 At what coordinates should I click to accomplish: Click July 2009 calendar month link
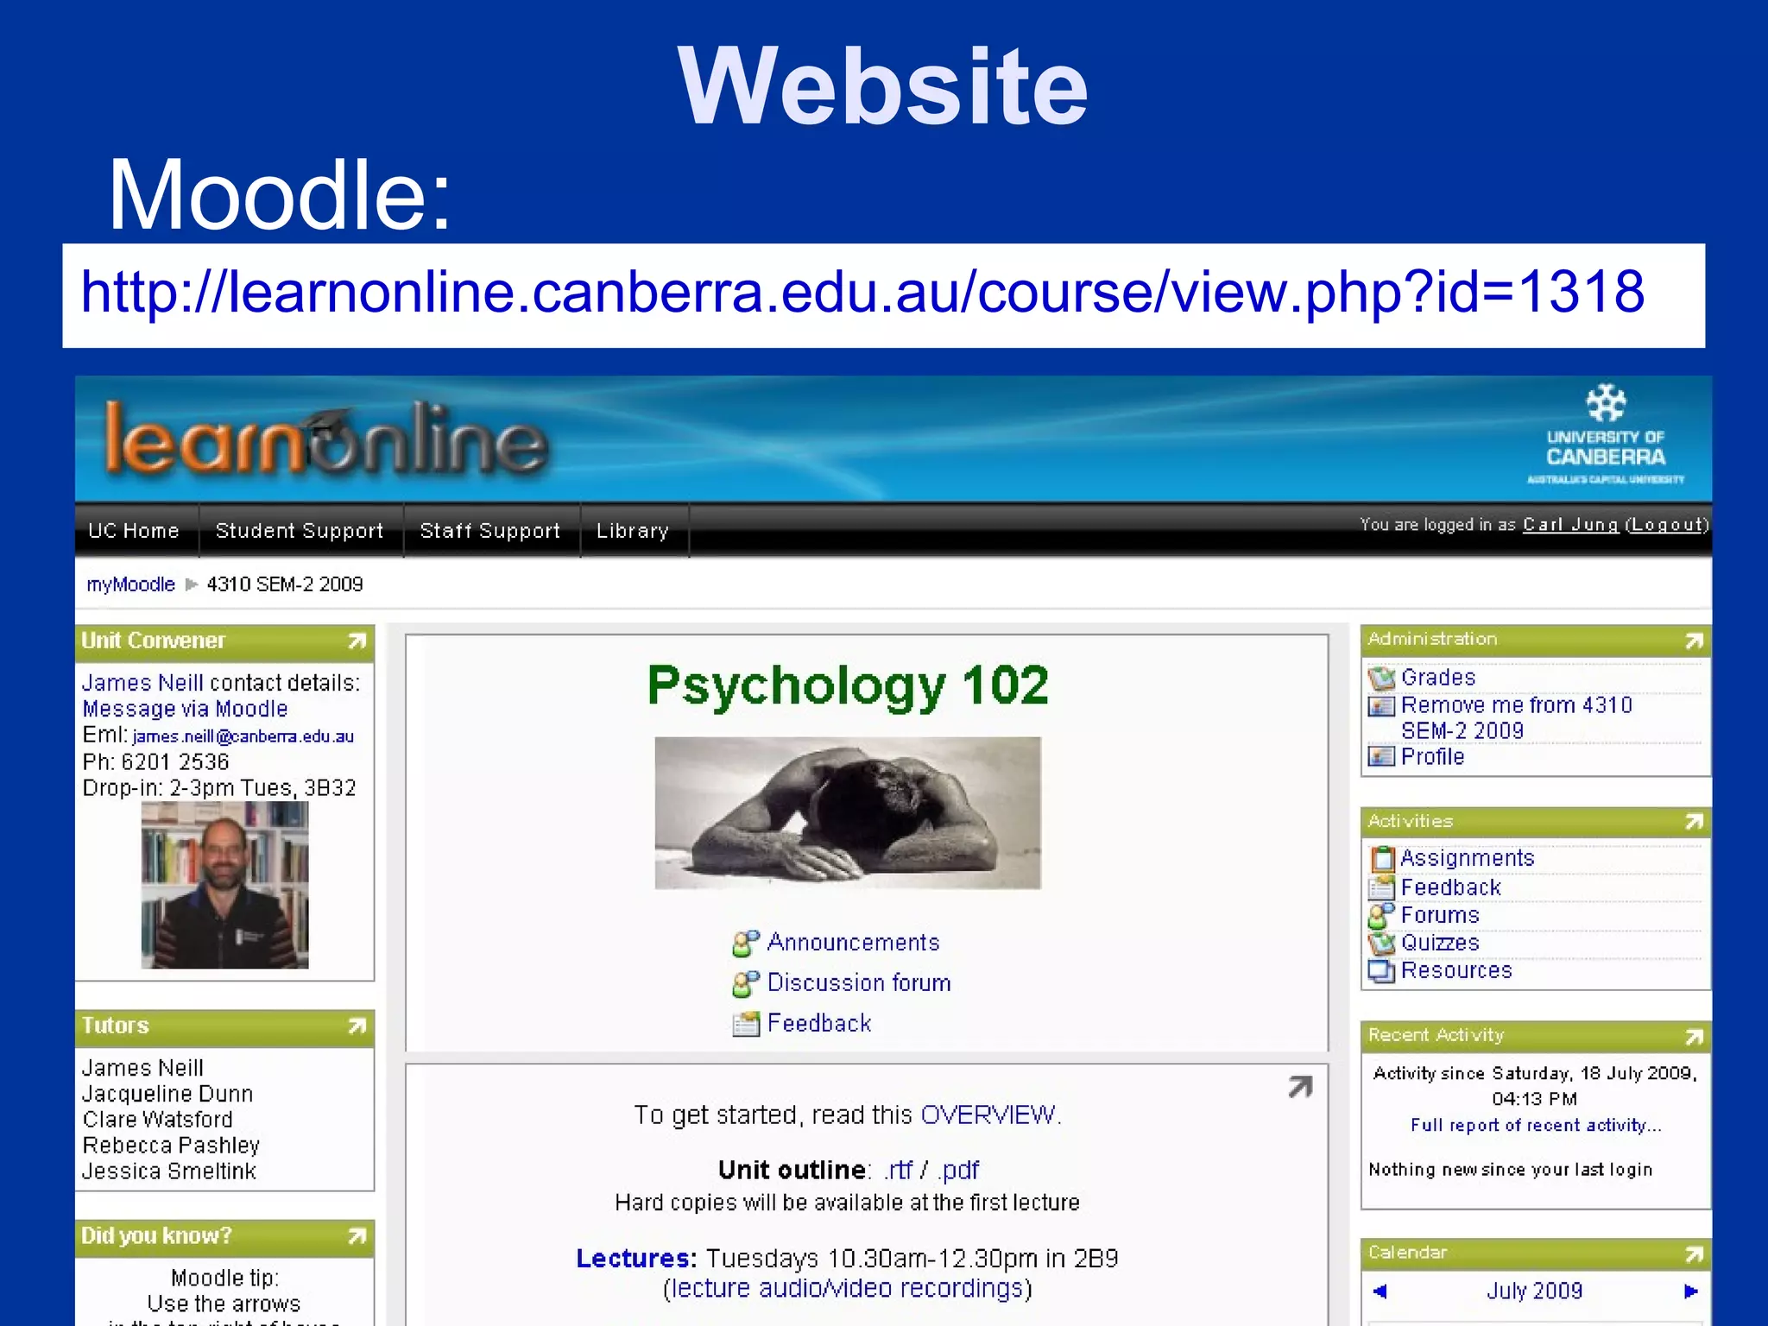[1534, 1291]
